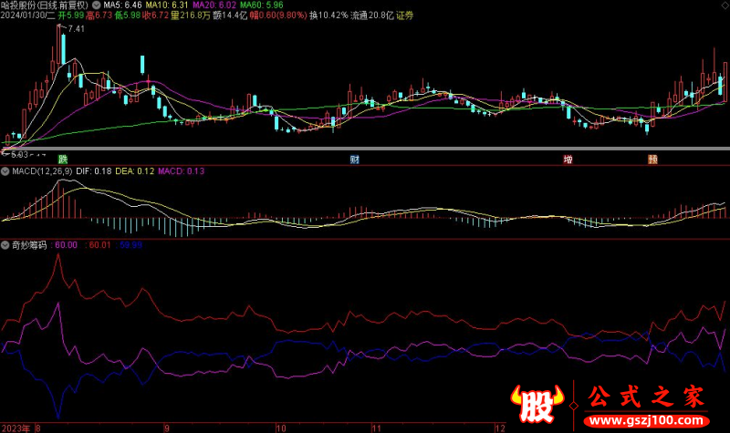Click the 奇妙筹码 indicator settings icon
Viewport: 730px width, 433px height.
(x=5, y=244)
